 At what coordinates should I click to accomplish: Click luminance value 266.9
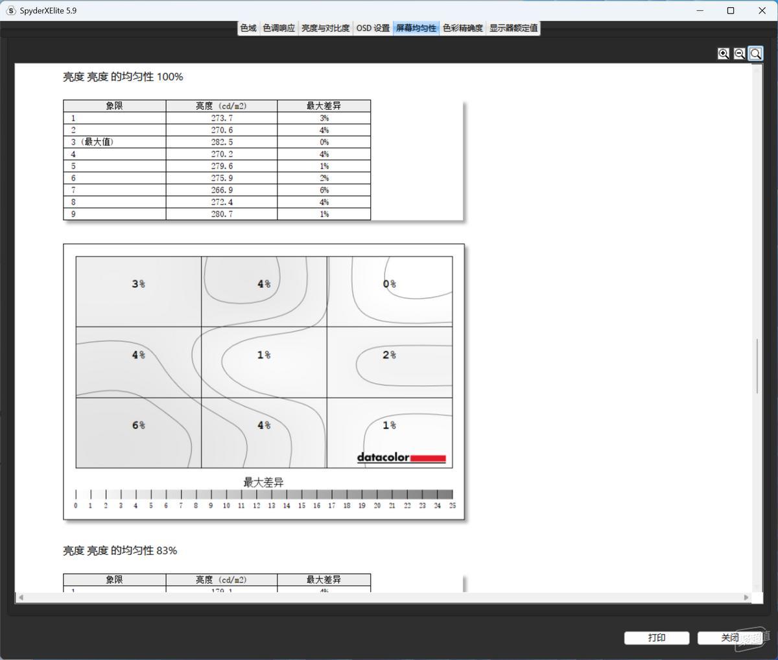coord(222,190)
